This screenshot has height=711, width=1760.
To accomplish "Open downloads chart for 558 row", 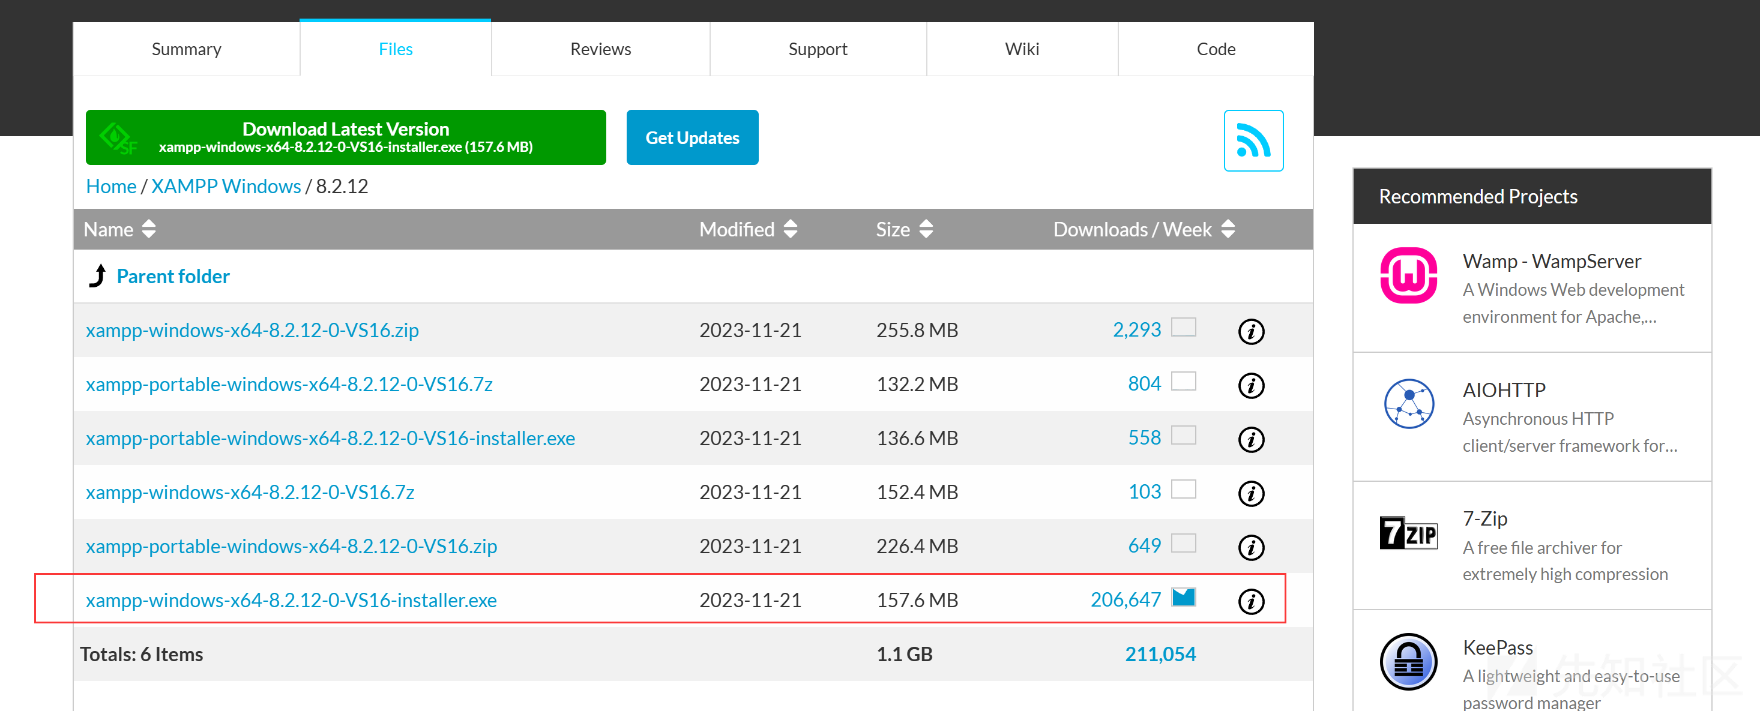I will (x=1183, y=435).
